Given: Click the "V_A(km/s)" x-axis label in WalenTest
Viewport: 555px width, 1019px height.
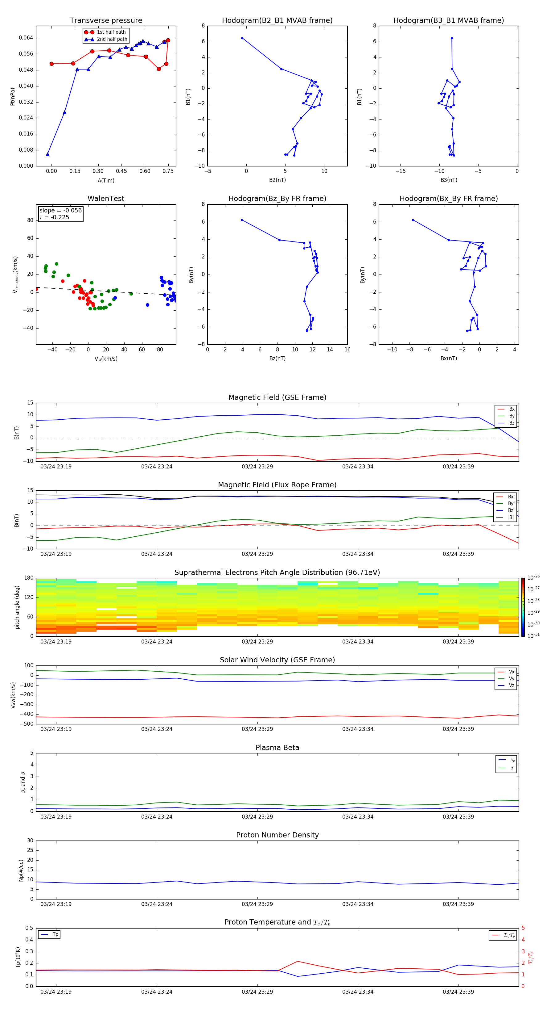Looking at the screenshot, I should click(x=106, y=359).
